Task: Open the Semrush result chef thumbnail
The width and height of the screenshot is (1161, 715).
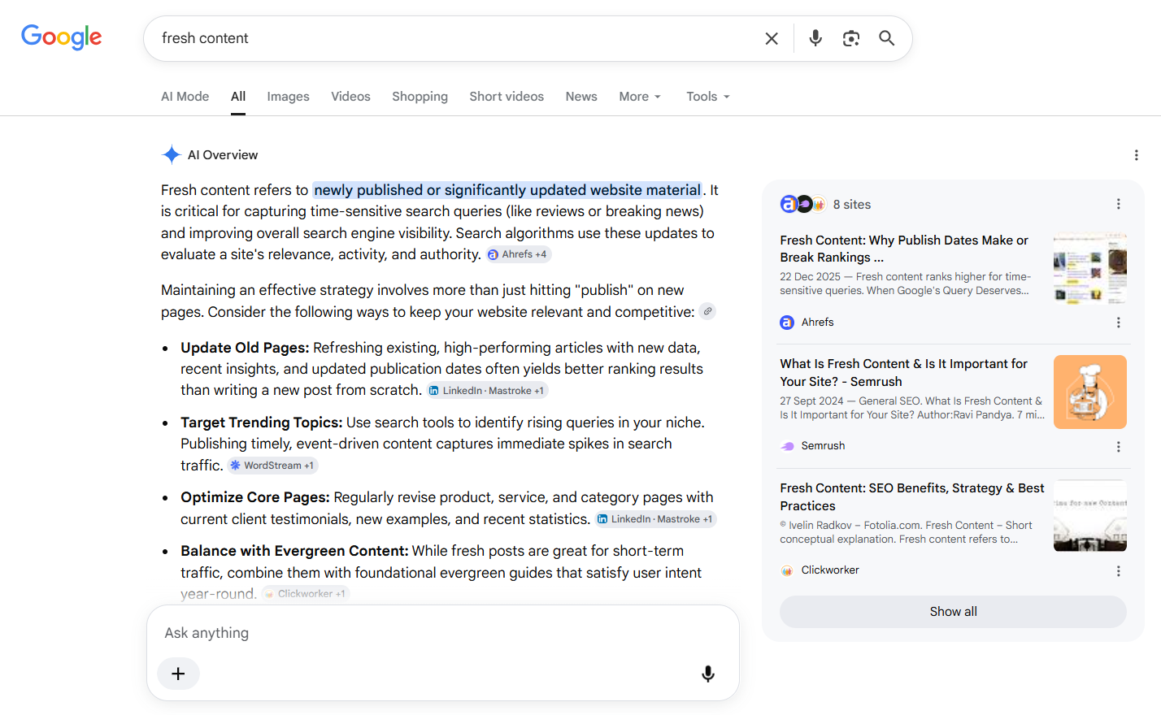Action: pyautogui.click(x=1090, y=392)
